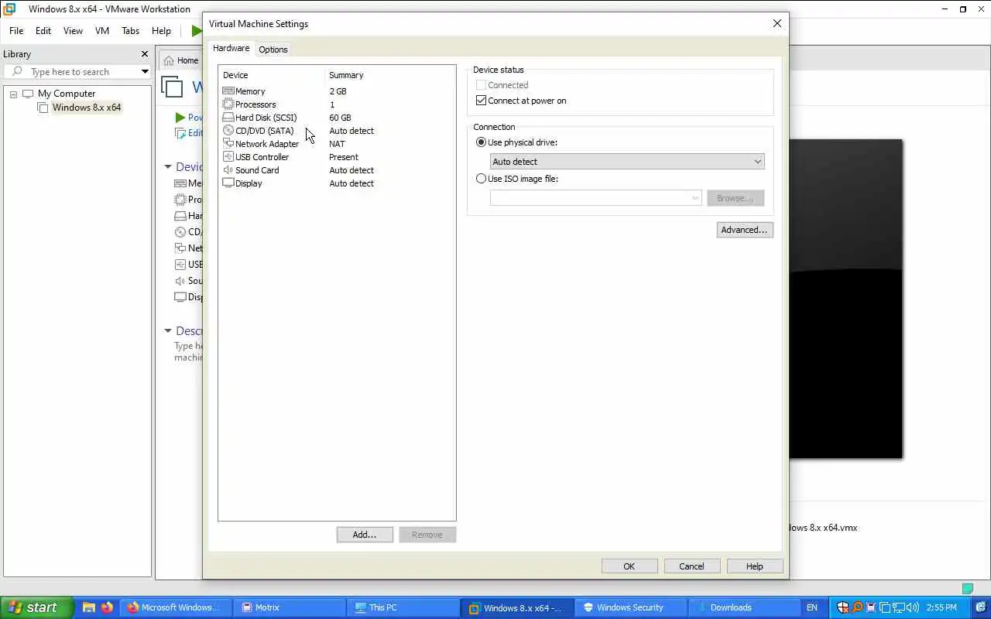Click the library search magnifier icon
The height and width of the screenshot is (619, 991).
coord(17,72)
